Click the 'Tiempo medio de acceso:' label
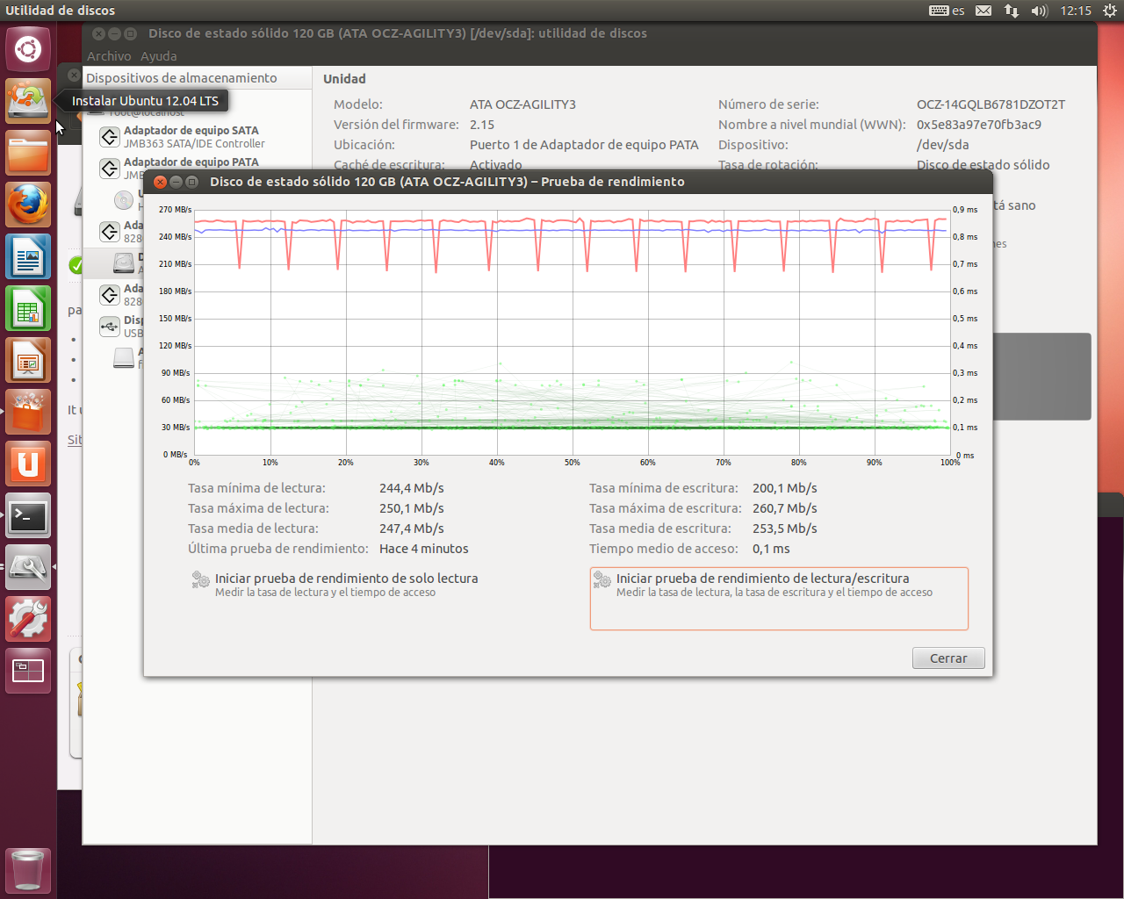Image resolution: width=1124 pixels, height=899 pixels. coord(664,549)
